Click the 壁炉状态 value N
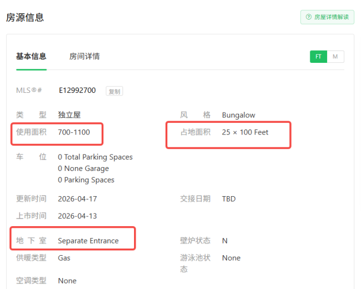 (225, 241)
